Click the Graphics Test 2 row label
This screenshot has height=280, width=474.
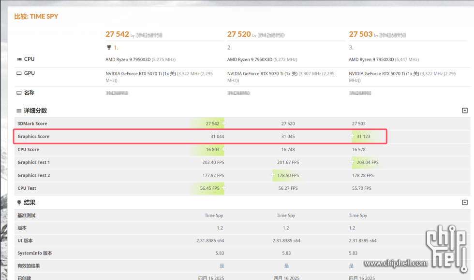pos(34,176)
